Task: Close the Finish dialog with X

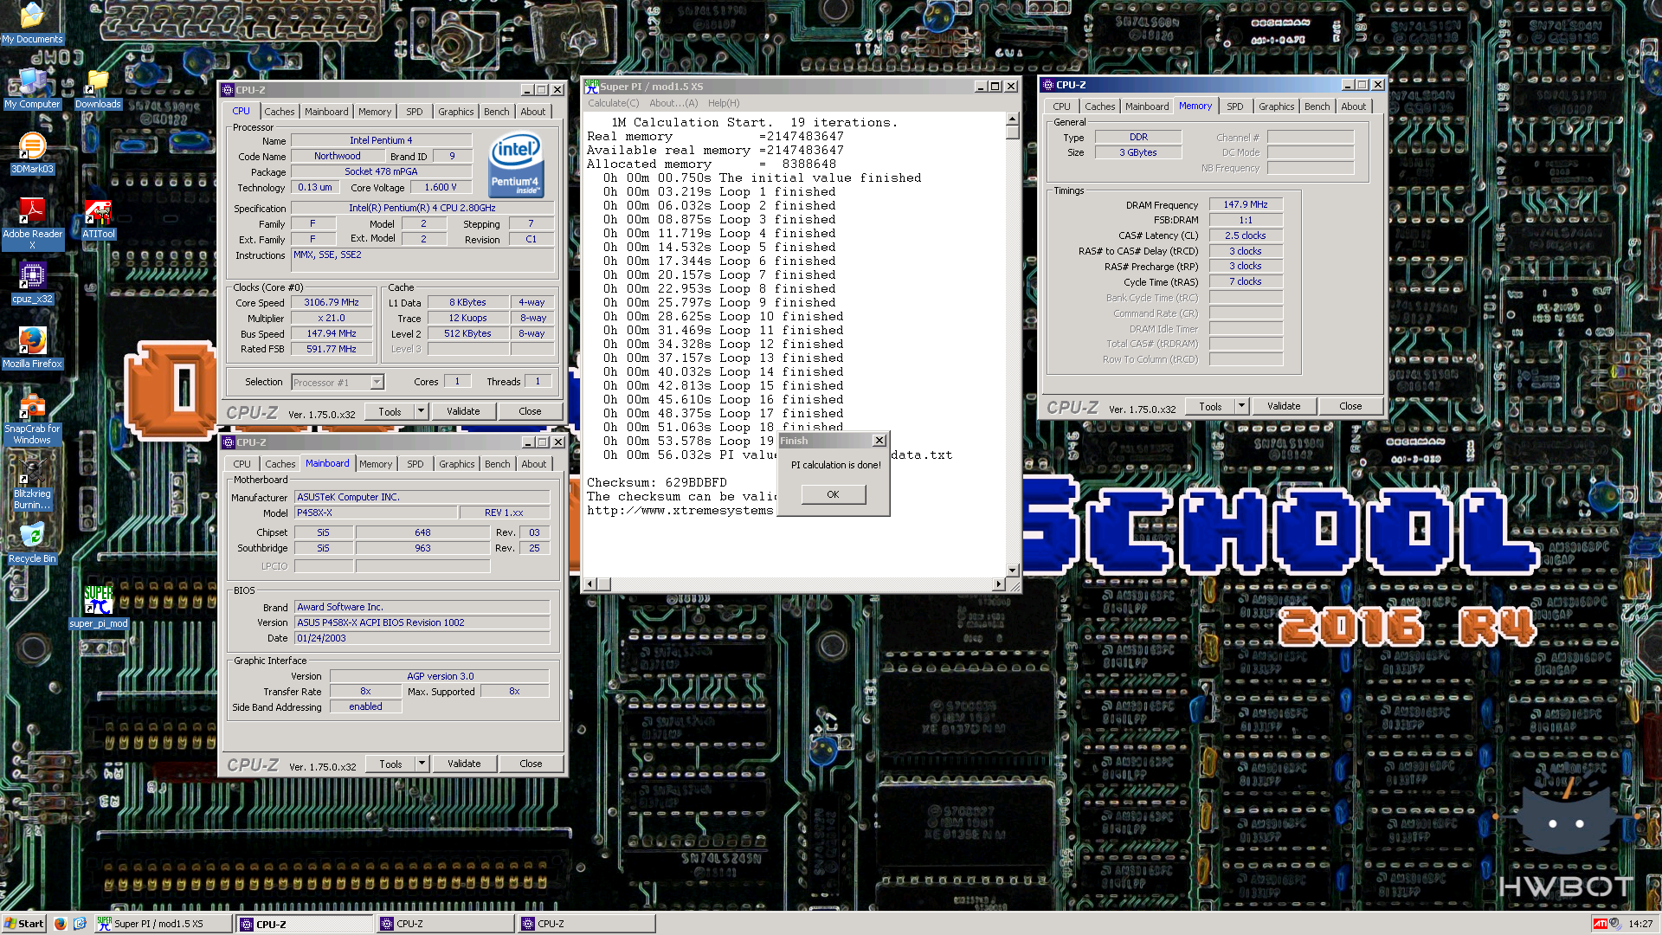Action: tap(879, 441)
